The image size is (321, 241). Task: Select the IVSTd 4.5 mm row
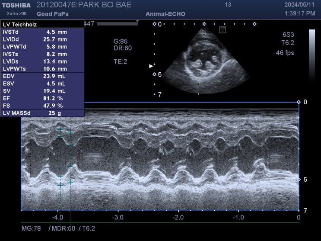tap(42, 32)
